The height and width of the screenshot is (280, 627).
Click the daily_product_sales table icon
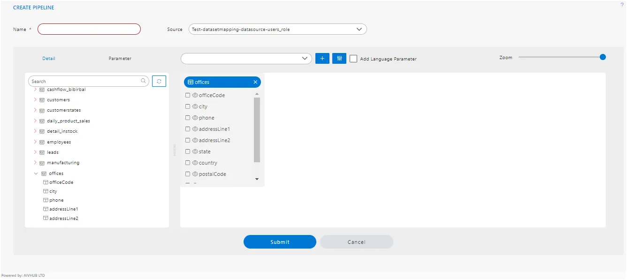click(x=42, y=121)
